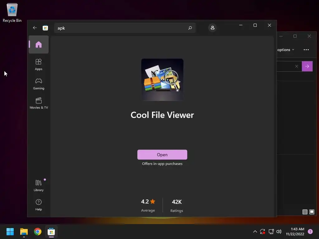Open the Apps section in sidebar
319x239 pixels.
point(38,64)
